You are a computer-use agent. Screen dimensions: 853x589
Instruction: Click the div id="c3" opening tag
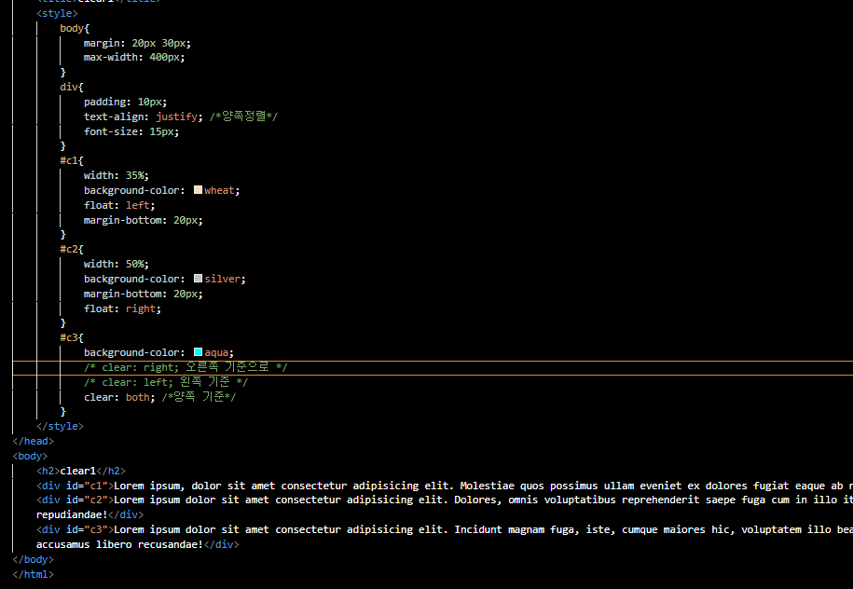[x=76, y=529]
